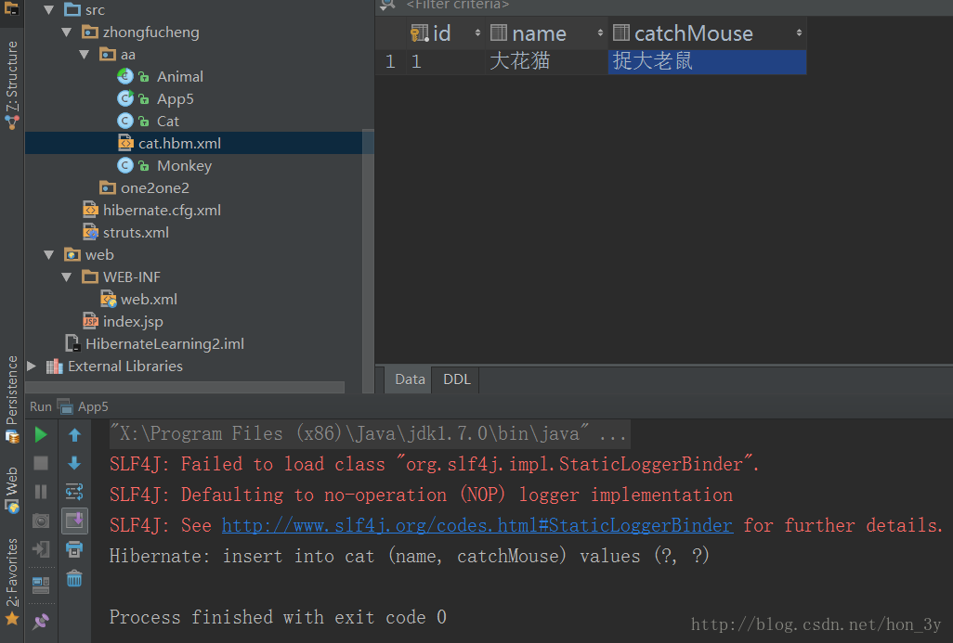The image size is (953, 643).
Task: Collapse the aa package
Action: 85,55
